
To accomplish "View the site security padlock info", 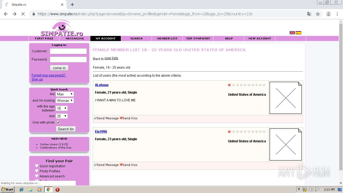I will point(33,14).
